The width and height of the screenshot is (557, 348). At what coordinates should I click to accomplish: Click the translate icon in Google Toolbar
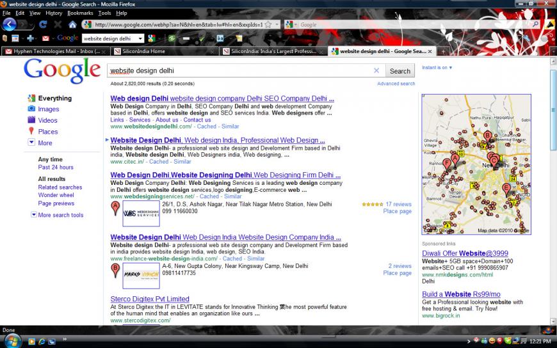pos(220,38)
